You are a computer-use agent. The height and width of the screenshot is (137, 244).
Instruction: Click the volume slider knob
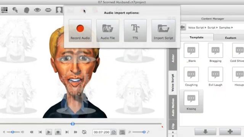click(x=13, y=132)
